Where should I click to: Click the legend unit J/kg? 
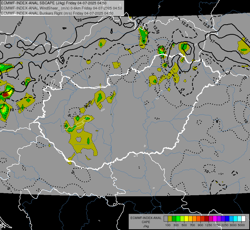point(146,226)
